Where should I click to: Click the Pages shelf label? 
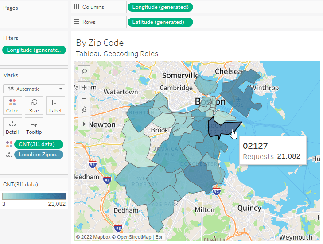(x=11, y=8)
